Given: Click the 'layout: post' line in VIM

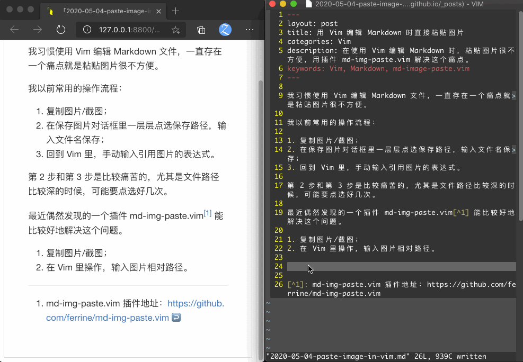Looking at the screenshot, I should (x=313, y=24).
